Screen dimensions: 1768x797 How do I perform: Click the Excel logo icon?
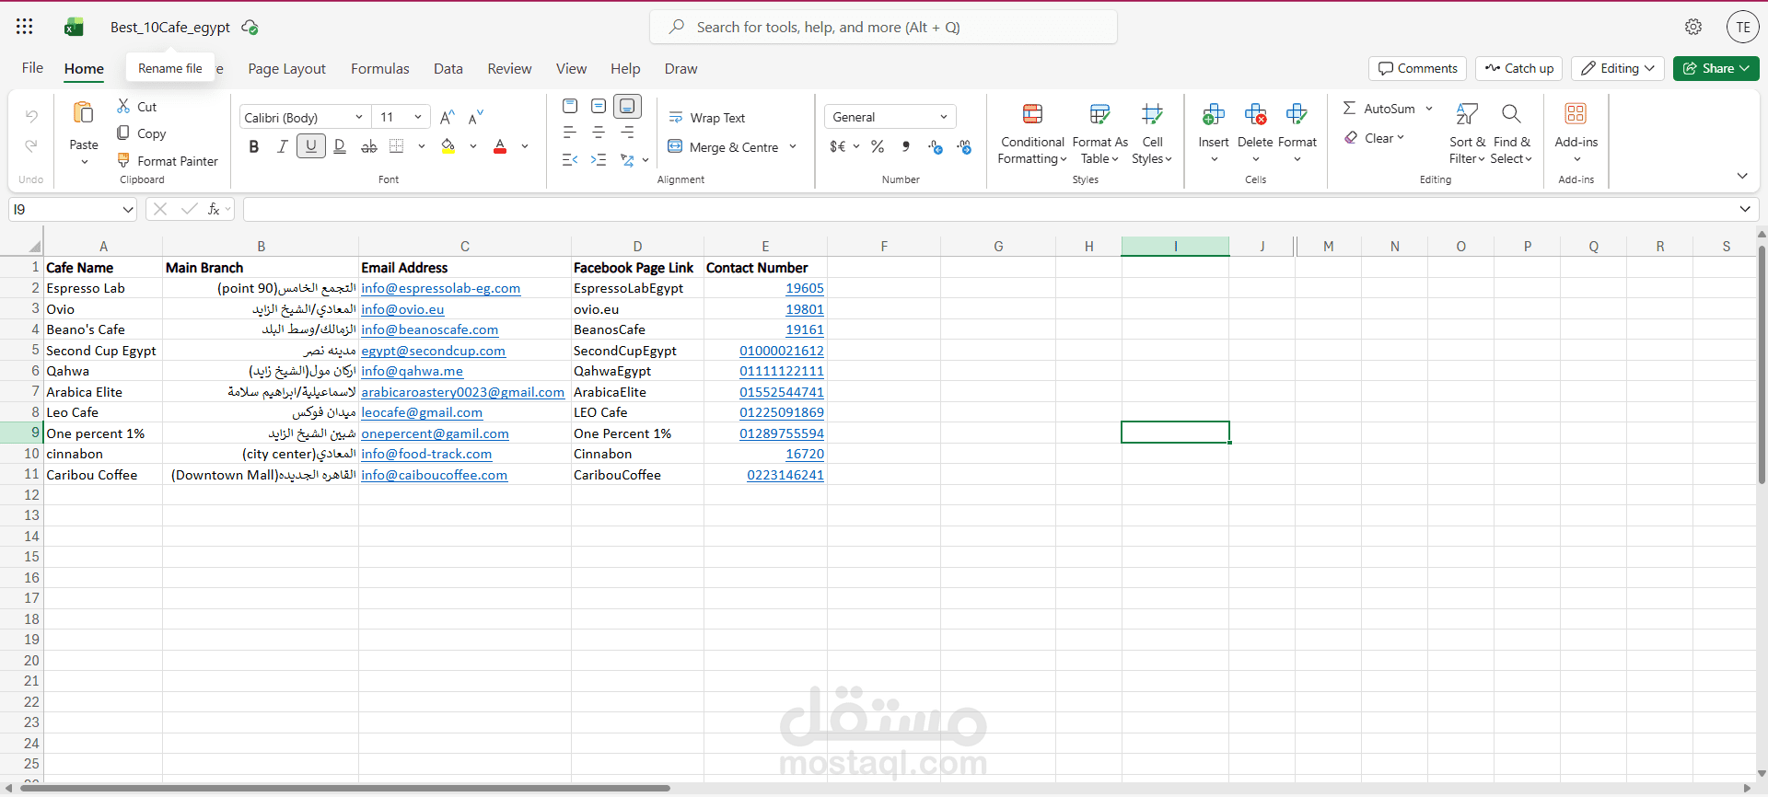coord(74,28)
